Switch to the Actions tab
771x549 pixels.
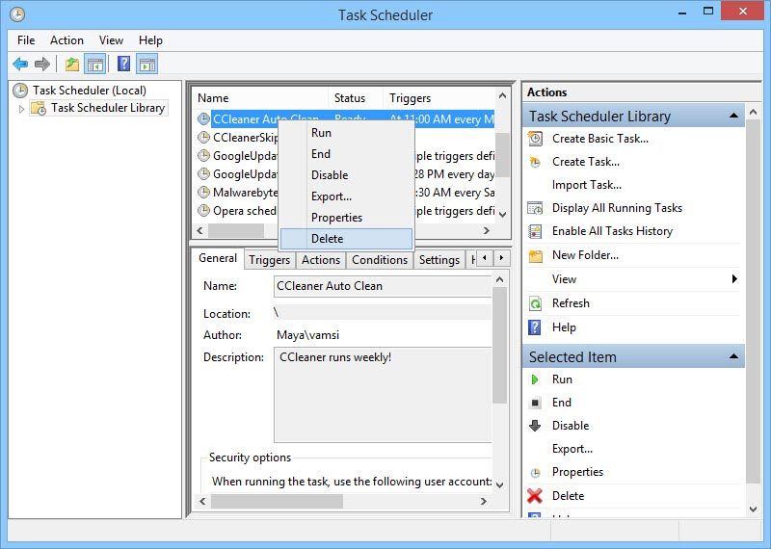pos(321,260)
